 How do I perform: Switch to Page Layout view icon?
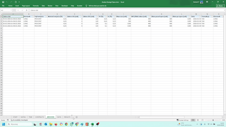(x=198, y=120)
